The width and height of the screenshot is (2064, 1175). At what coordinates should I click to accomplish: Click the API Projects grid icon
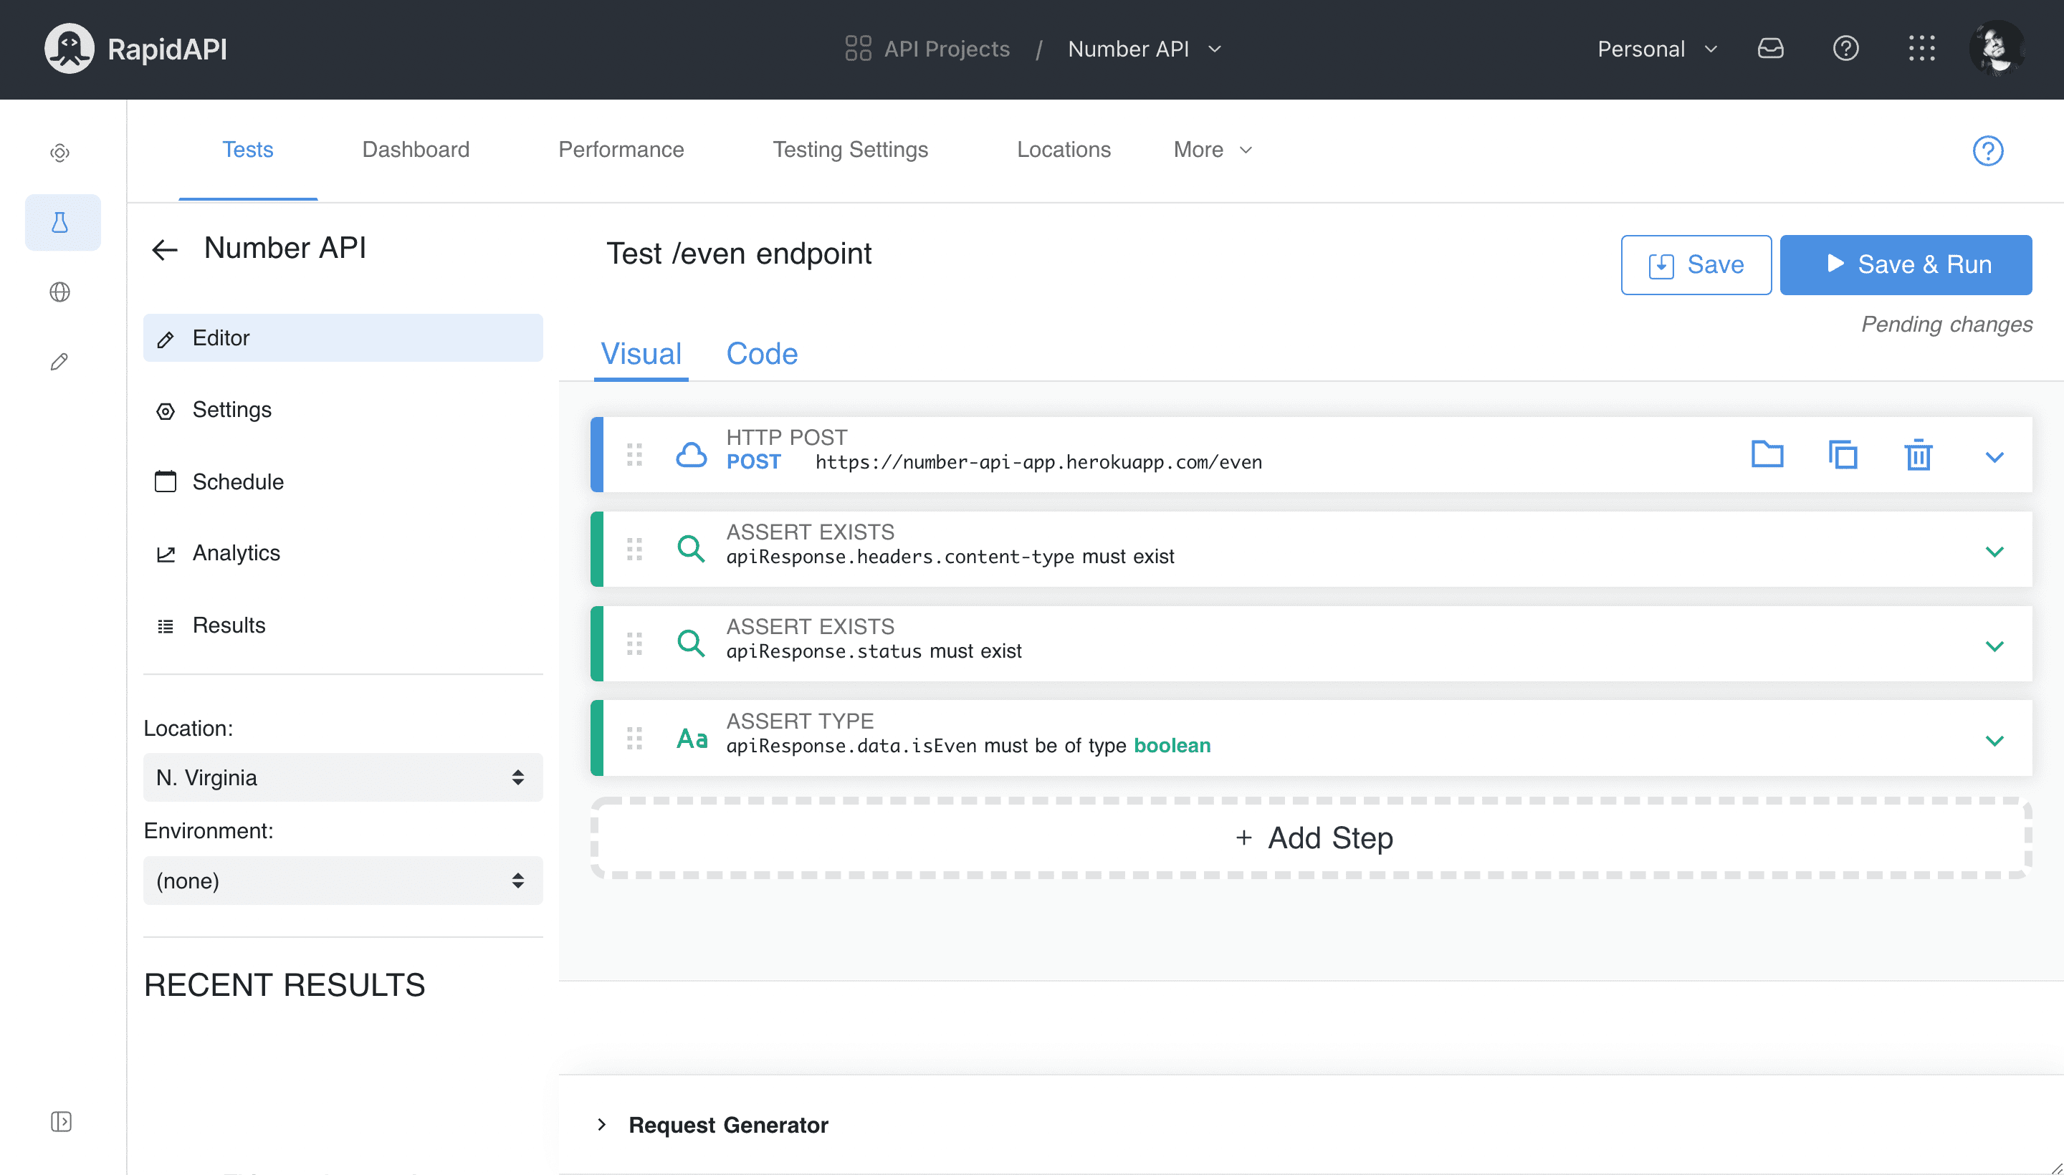(x=857, y=49)
